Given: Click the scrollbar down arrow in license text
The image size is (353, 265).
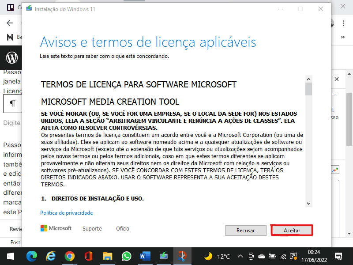Looking at the screenshot, I should [x=309, y=204].
